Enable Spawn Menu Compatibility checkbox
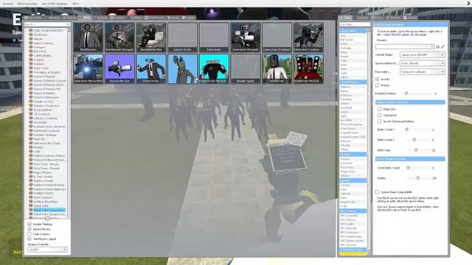This screenshot has height=265, width=472. 377,191
